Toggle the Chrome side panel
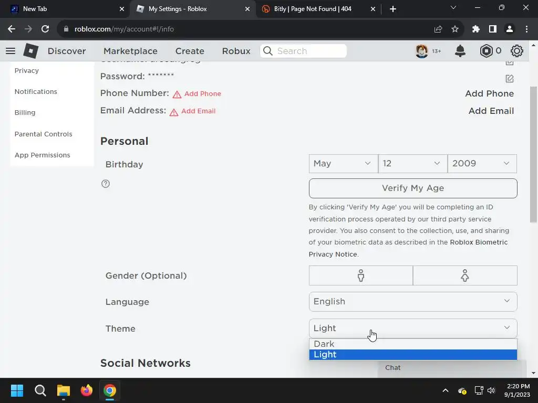This screenshot has width=538, height=403. pyautogui.click(x=493, y=29)
